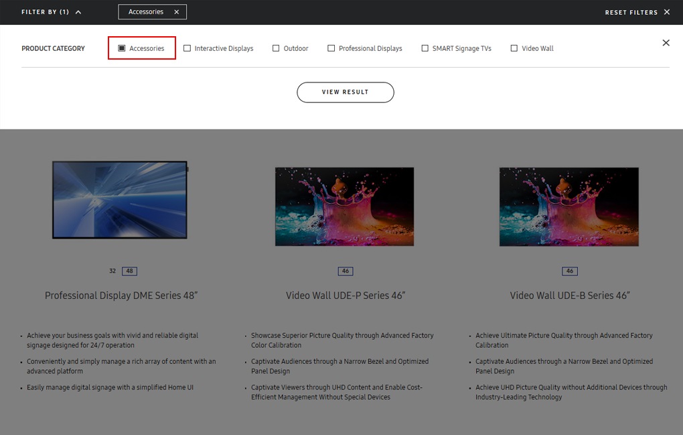Uncheck the Accessories checkbox
Image resolution: width=683 pixels, height=435 pixels.
[x=121, y=48]
